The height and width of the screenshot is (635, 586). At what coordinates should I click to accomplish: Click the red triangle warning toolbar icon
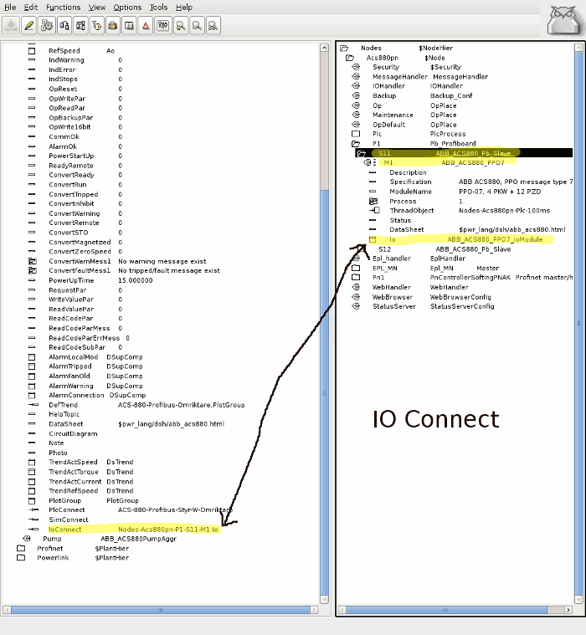point(146,26)
